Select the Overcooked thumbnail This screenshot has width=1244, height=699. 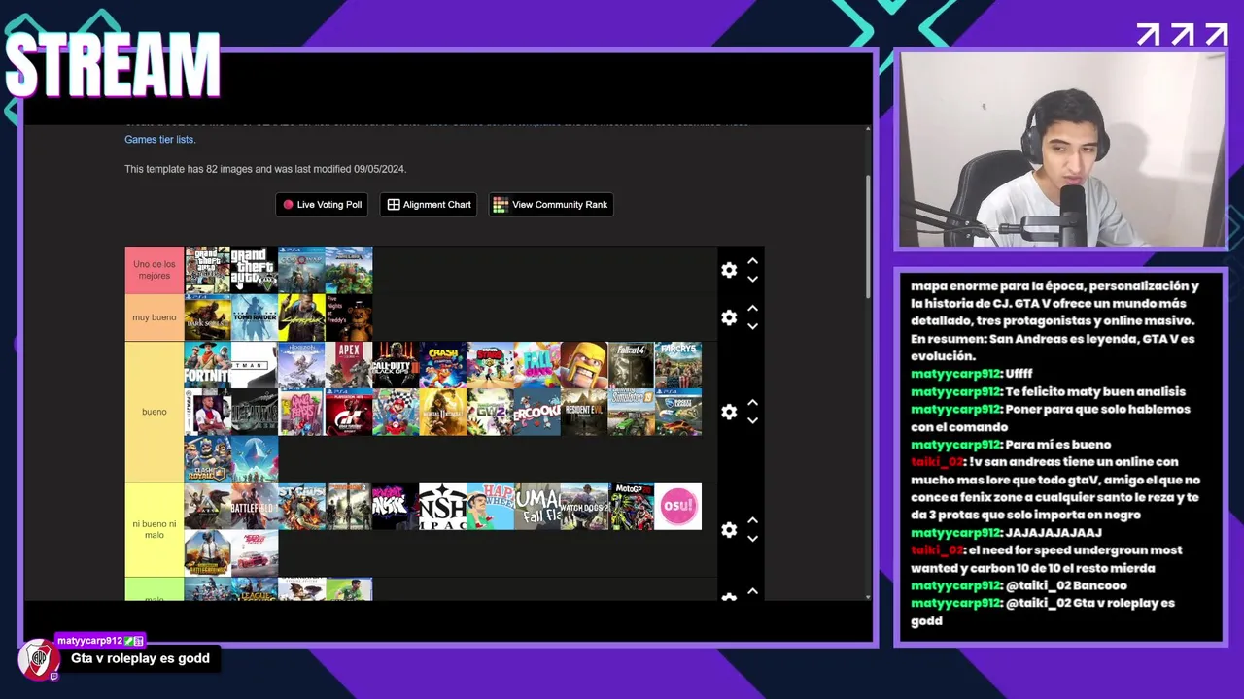click(x=537, y=412)
